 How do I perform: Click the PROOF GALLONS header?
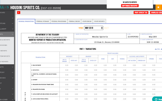coord(113,53)
